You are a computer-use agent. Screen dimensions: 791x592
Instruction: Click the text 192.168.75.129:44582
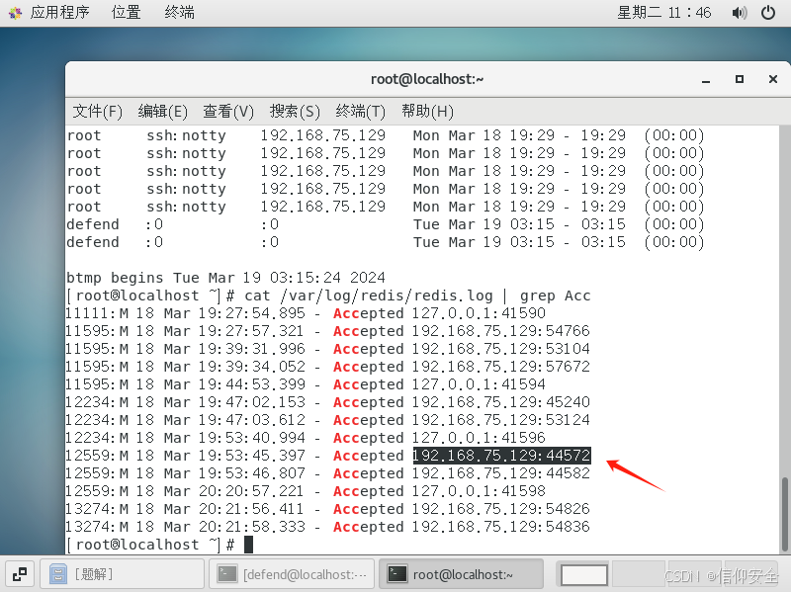(x=501, y=473)
